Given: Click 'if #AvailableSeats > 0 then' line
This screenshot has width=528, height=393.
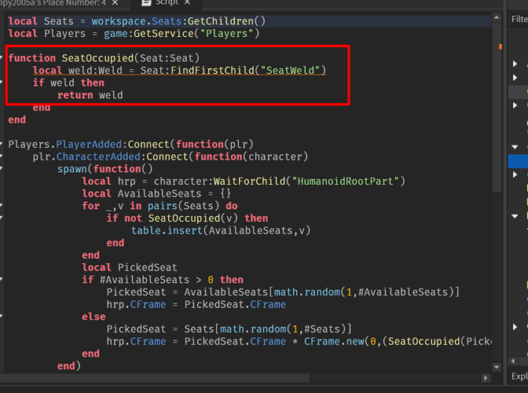Looking at the screenshot, I should [x=163, y=280].
